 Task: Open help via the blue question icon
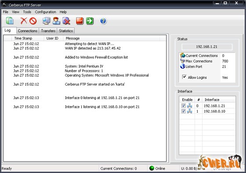pyautogui.click(x=103, y=21)
